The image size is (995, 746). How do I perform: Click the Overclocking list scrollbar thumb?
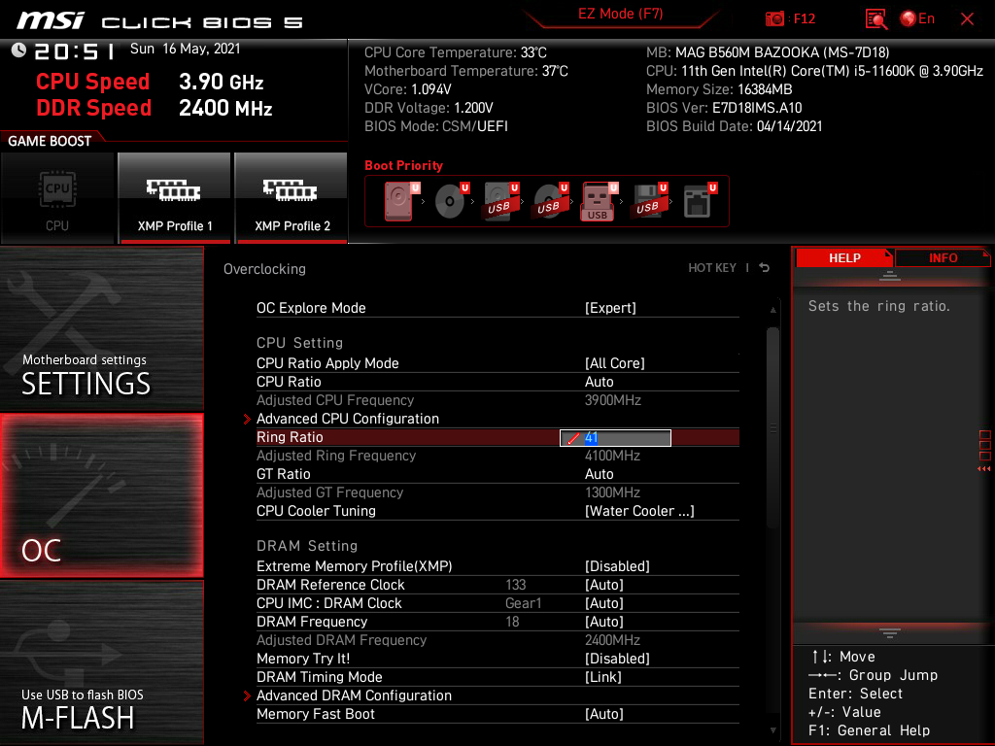coord(772,427)
